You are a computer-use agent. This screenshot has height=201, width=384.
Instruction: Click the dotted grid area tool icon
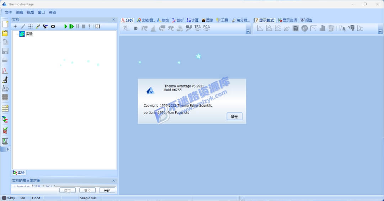coord(30,26)
